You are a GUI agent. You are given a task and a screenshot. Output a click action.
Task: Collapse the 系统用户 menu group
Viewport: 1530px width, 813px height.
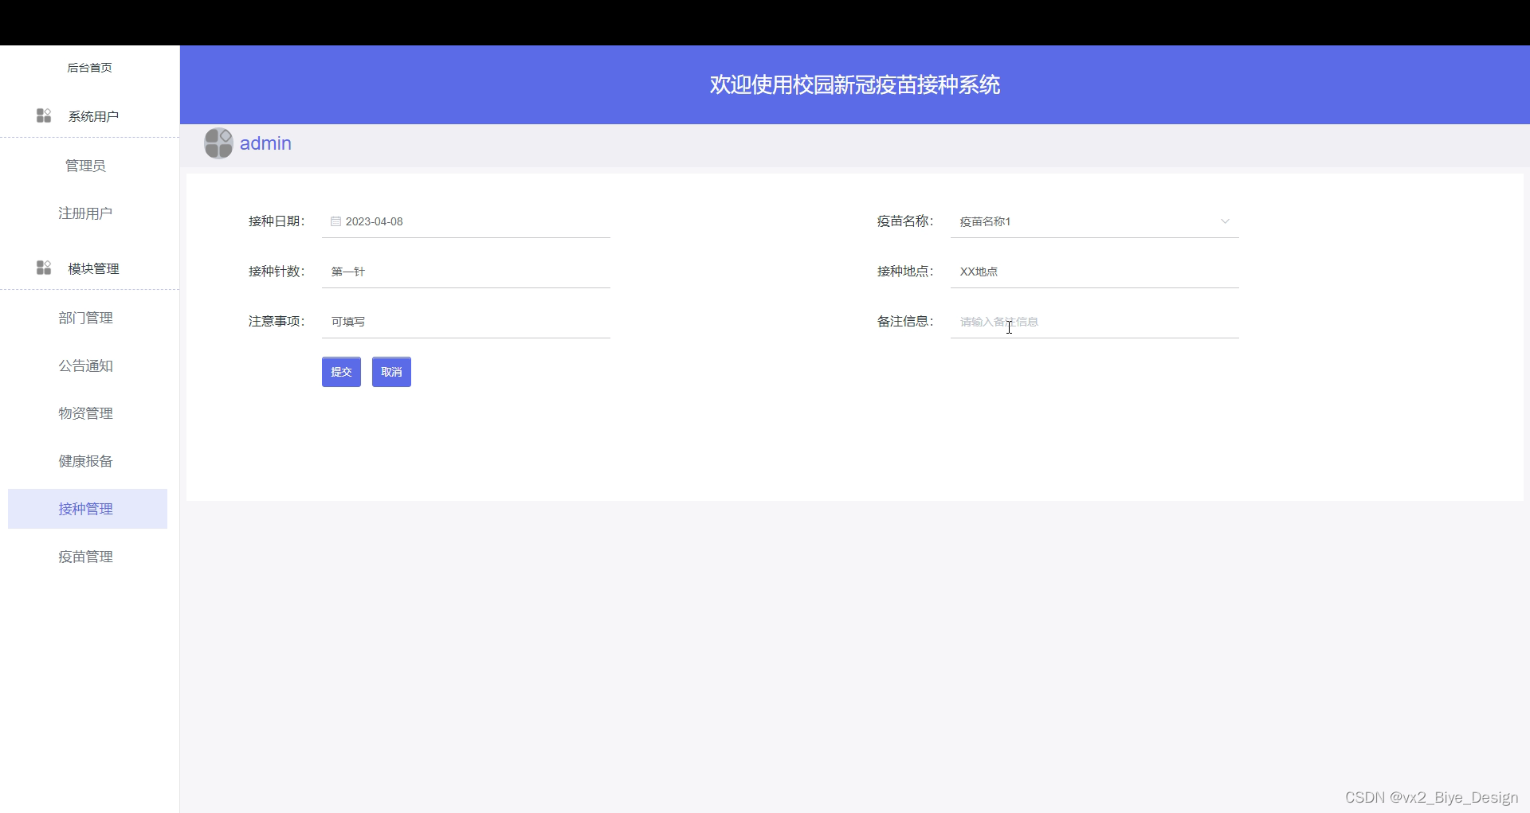pyautogui.click(x=89, y=116)
